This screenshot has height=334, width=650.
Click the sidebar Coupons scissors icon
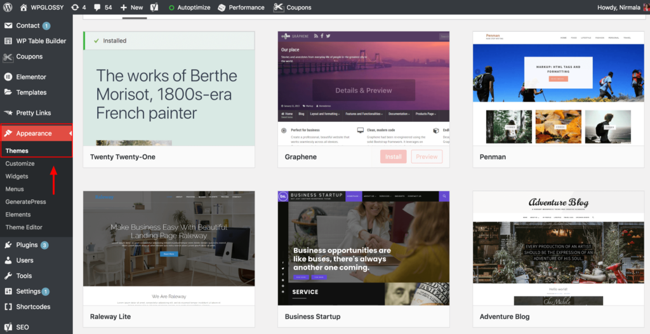8,57
